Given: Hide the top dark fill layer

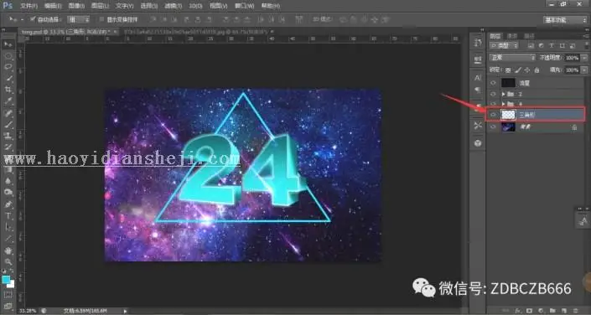Looking at the screenshot, I should pyautogui.click(x=493, y=83).
